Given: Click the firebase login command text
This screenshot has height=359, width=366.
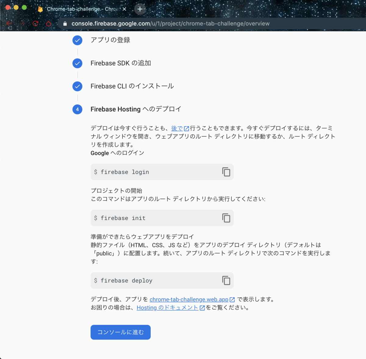Looking at the screenshot, I should coord(125,172).
